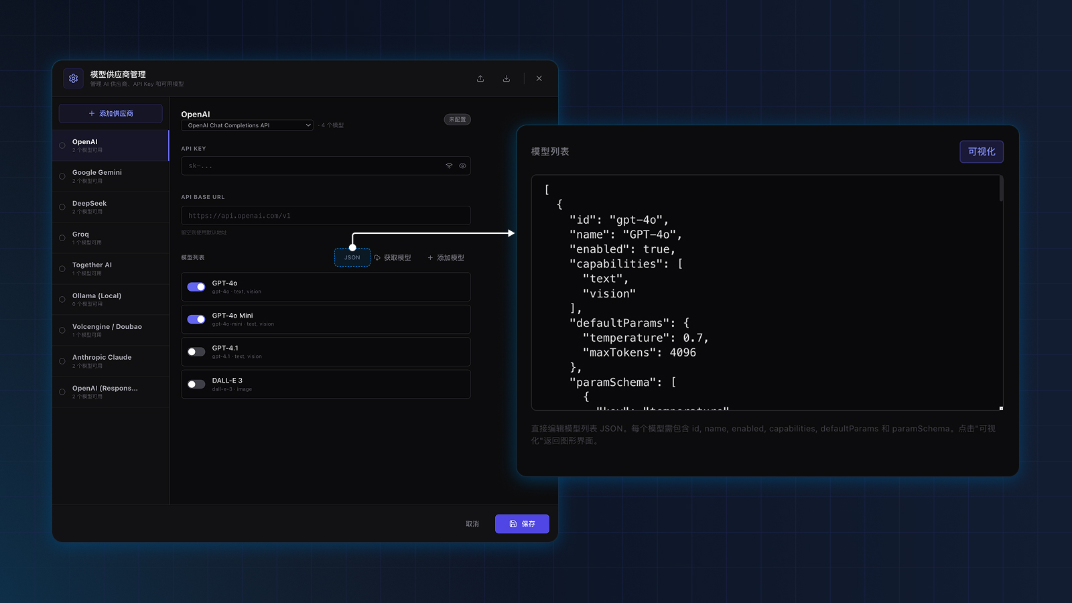Switch to JSON model list view

[x=352, y=257]
